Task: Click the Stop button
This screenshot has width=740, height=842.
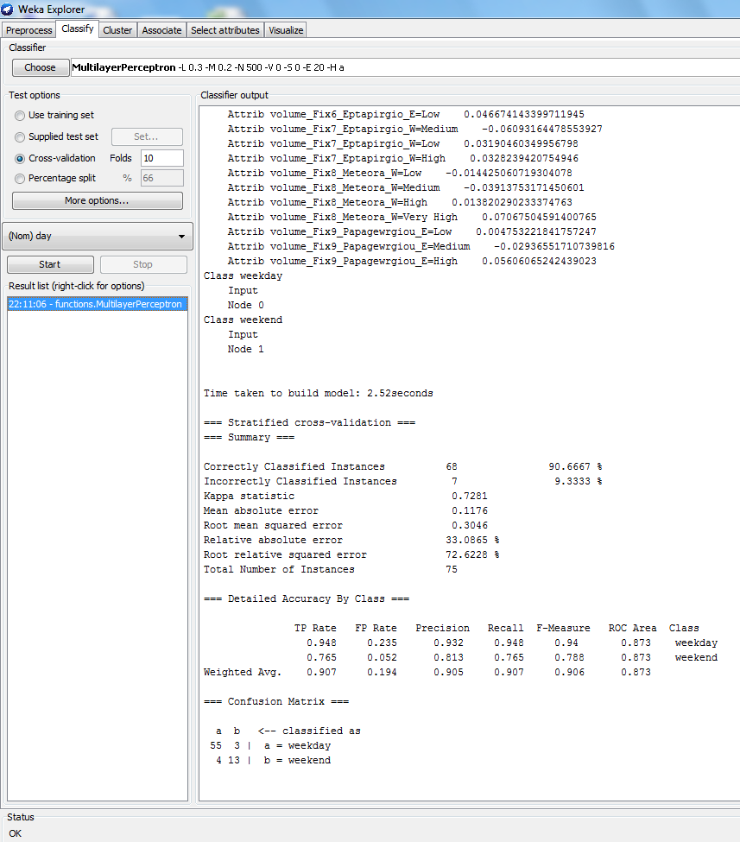Action: [x=143, y=265]
